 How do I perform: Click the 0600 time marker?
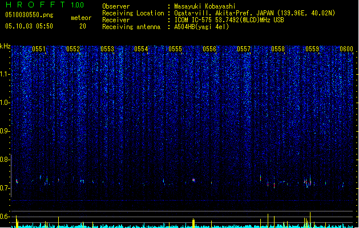pyautogui.click(x=346, y=49)
